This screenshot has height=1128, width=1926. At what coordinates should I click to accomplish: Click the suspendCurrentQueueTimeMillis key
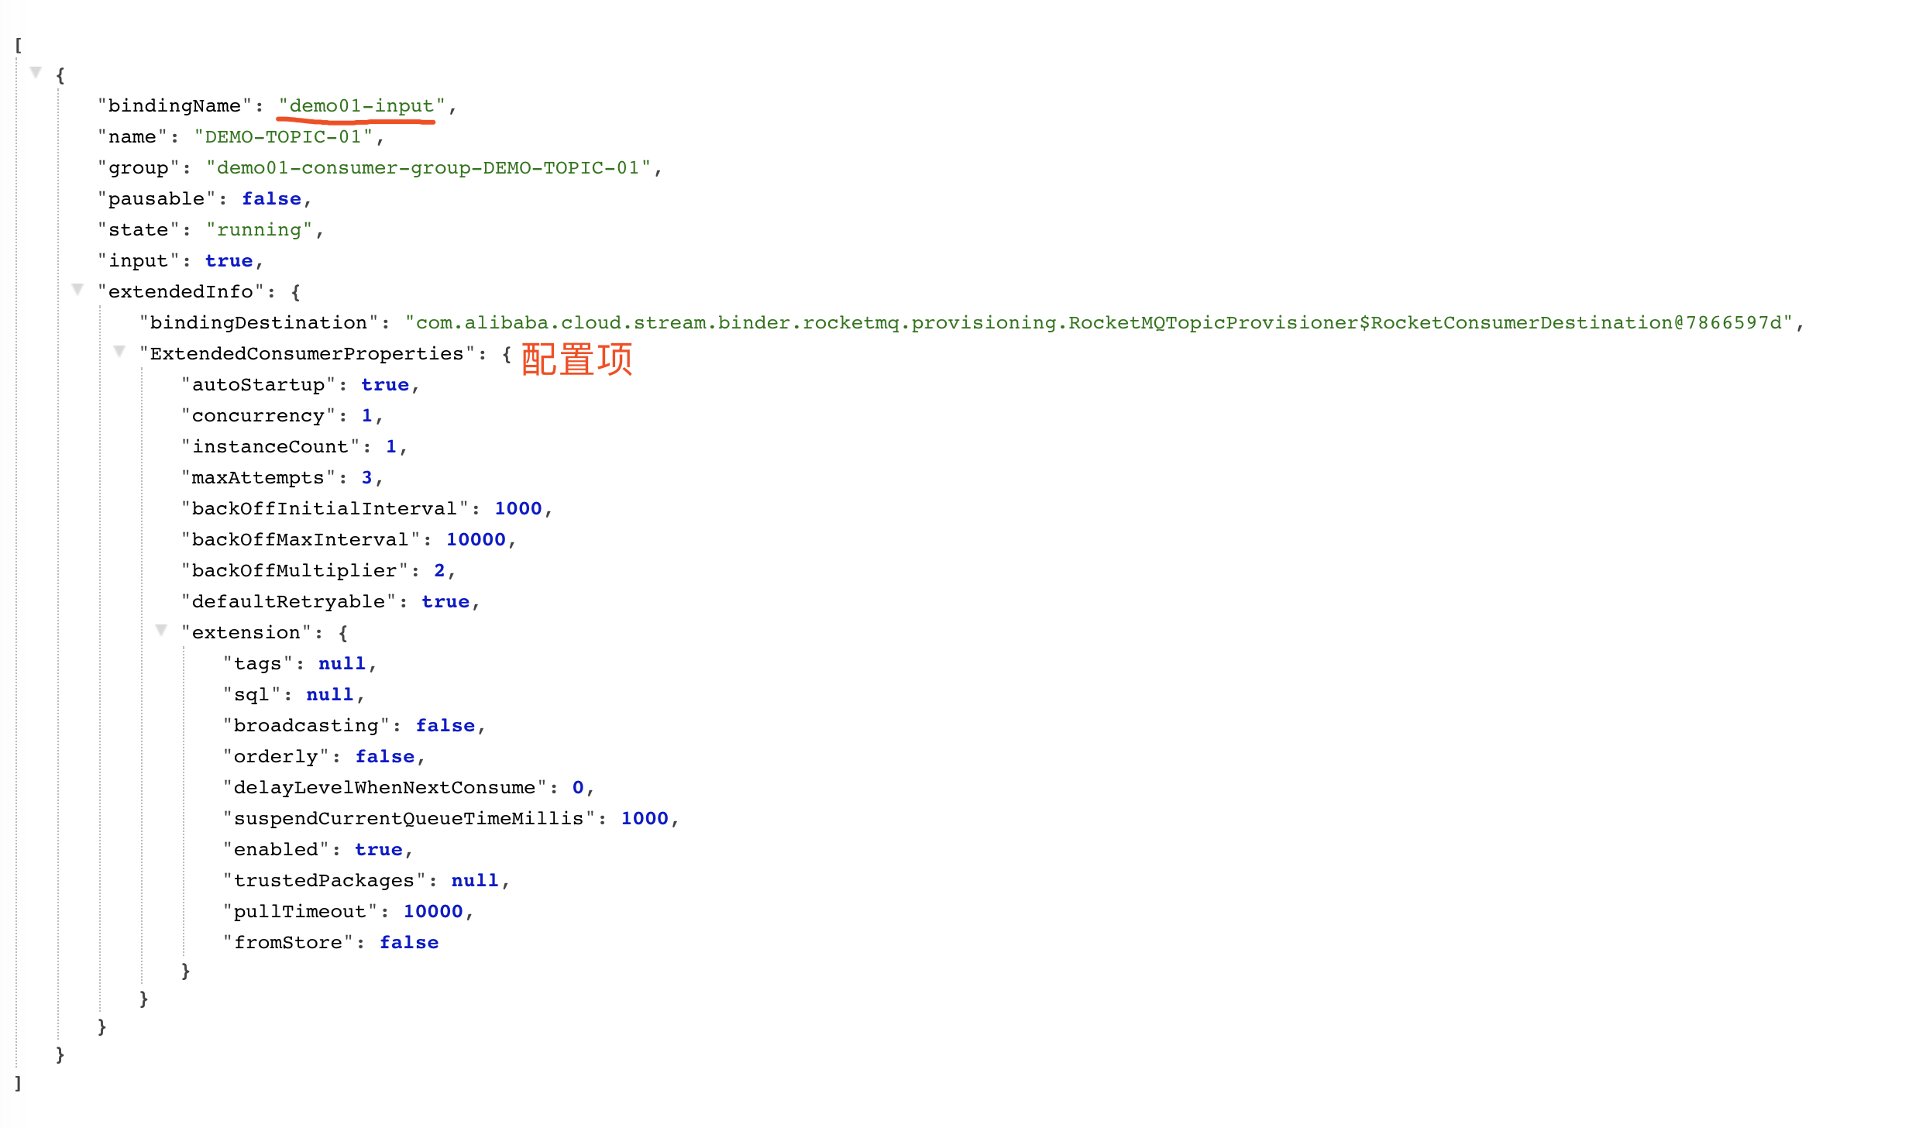tap(408, 819)
